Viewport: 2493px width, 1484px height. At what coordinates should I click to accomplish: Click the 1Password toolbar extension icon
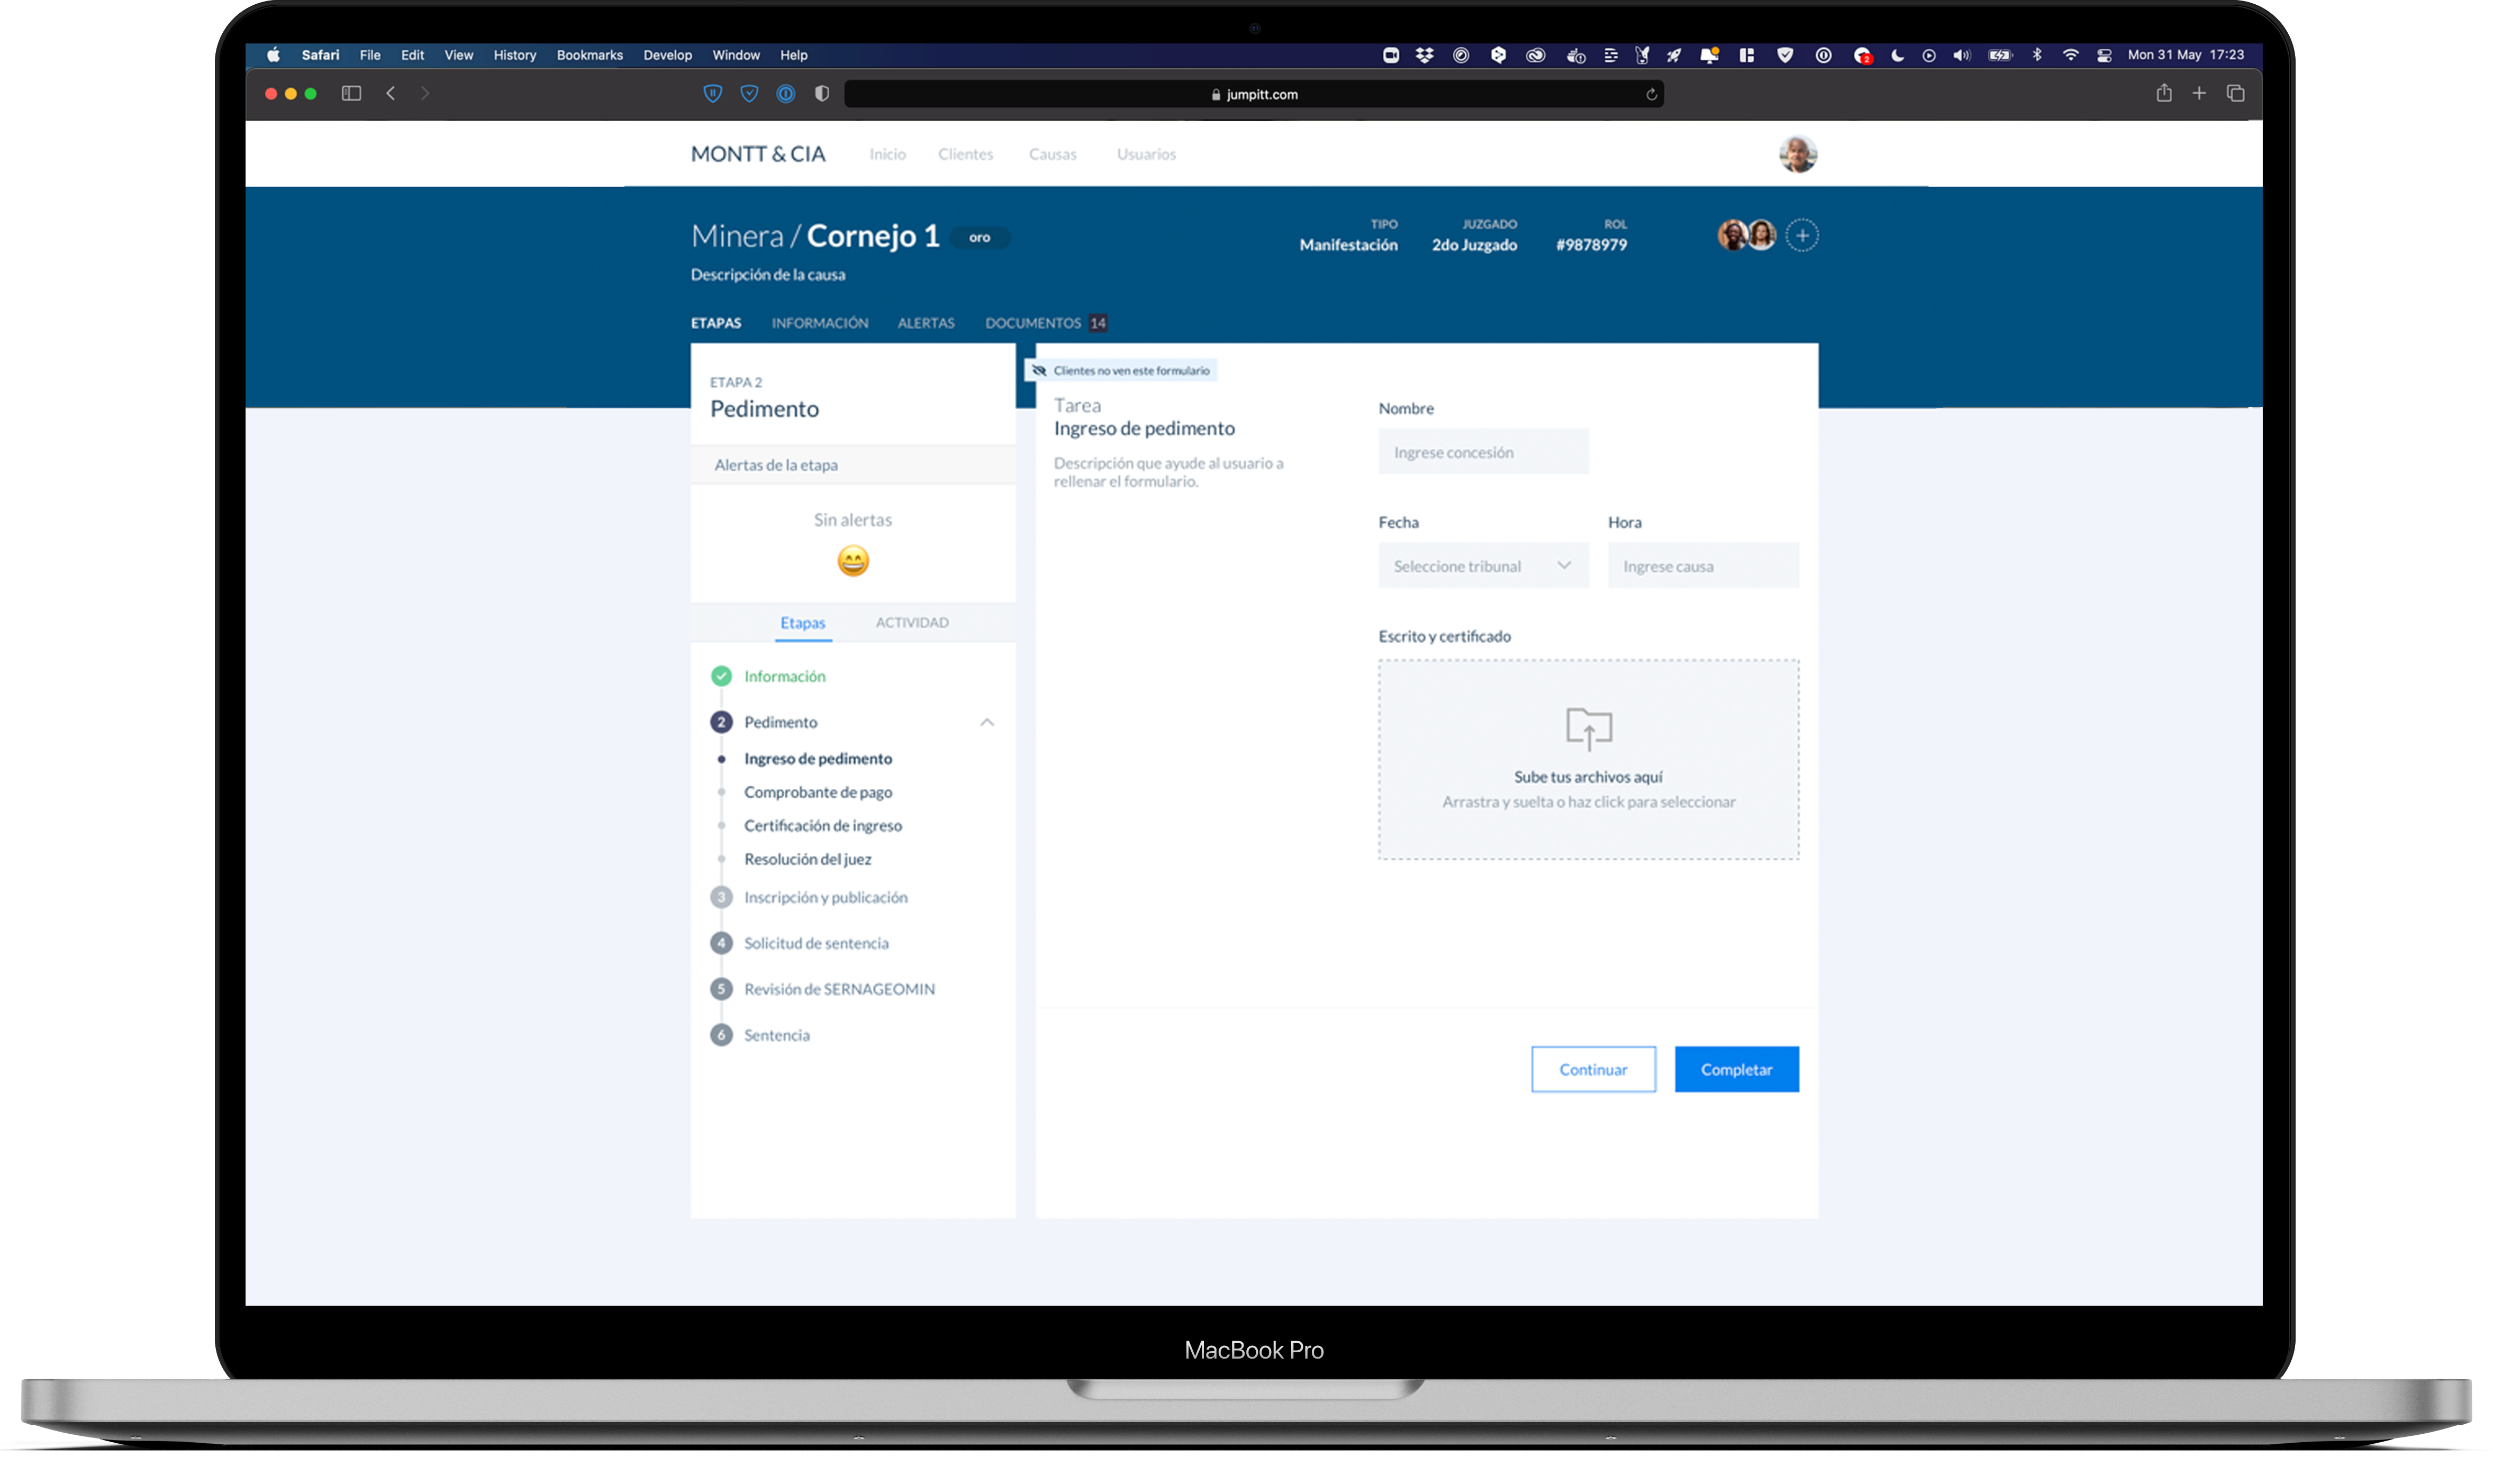(x=785, y=93)
